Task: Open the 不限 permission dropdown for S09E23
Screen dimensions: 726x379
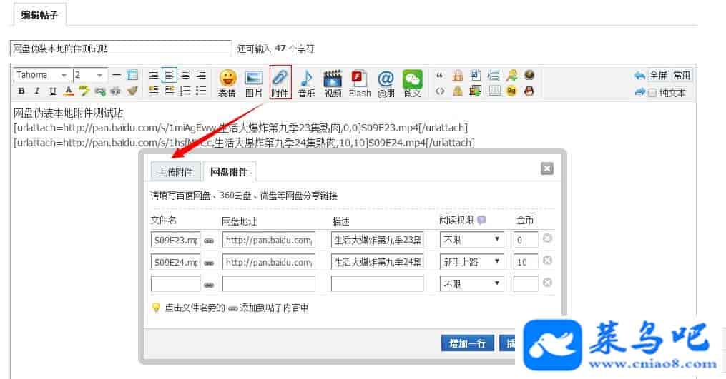Action: (471, 240)
